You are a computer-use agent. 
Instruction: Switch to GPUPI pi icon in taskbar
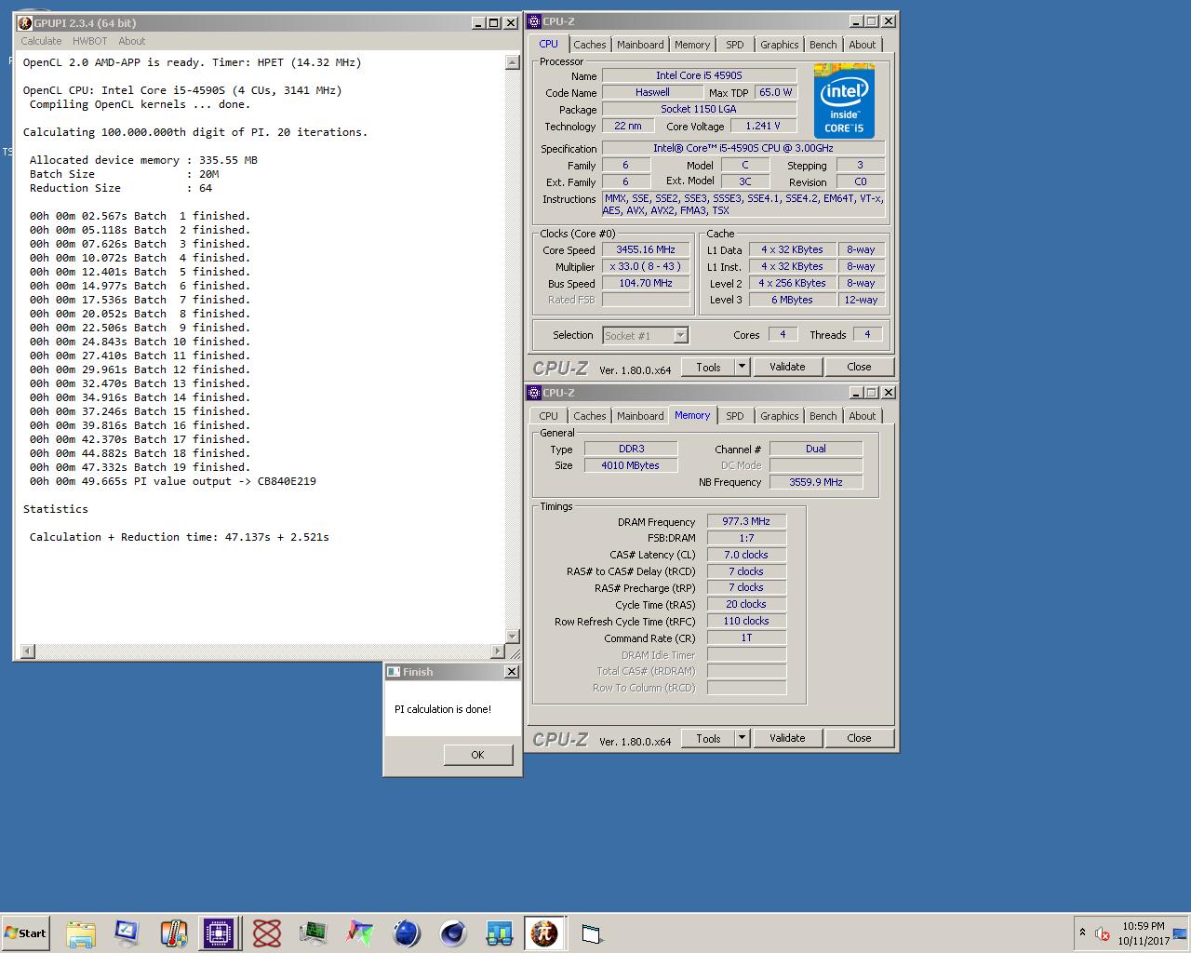[544, 933]
